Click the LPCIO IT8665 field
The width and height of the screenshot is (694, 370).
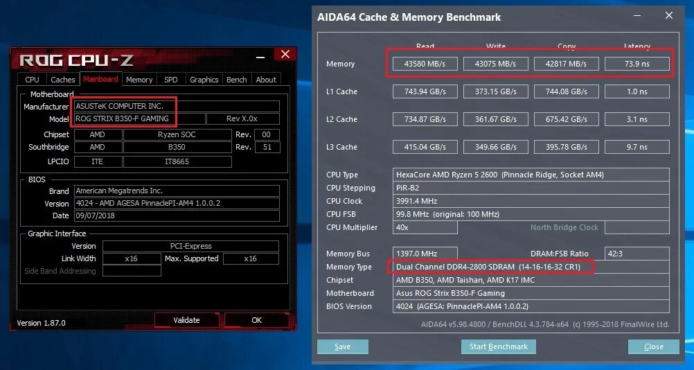(x=177, y=161)
